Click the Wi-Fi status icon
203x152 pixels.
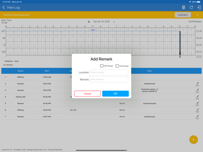point(190,2)
